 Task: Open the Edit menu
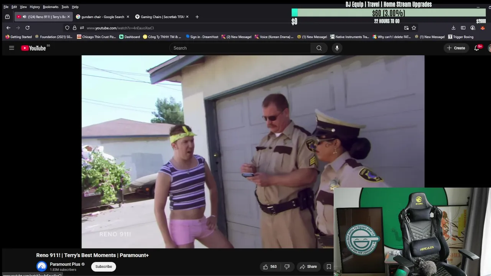(14, 7)
